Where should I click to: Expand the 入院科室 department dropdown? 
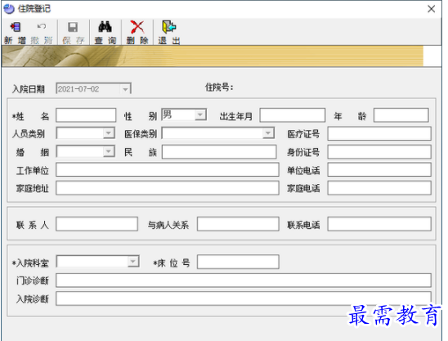point(133,262)
